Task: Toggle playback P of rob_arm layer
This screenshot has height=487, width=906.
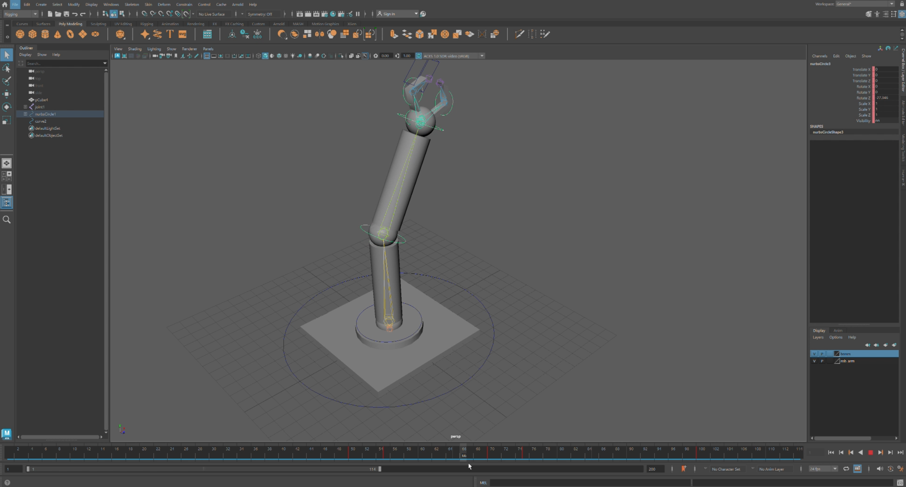Action: point(822,361)
